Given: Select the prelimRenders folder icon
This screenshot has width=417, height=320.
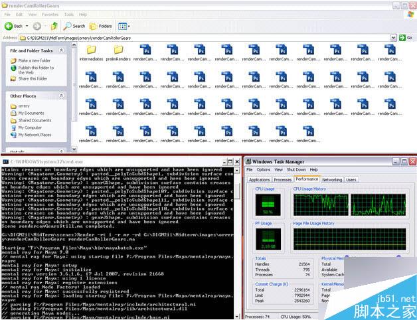Looking at the screenshot, I should click(118, 50).
